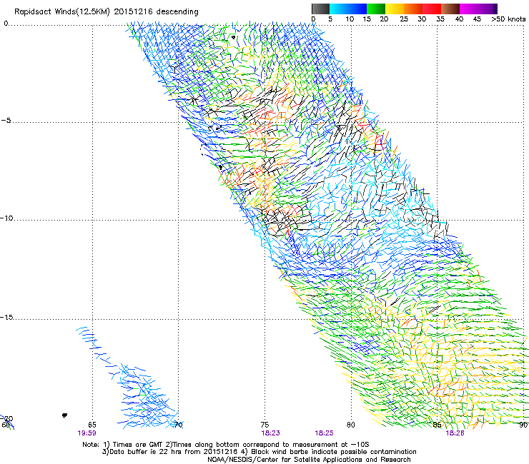
Task: Click the '>50 knots' legend label
Action: pyautogui.click(x=508, y=19)
